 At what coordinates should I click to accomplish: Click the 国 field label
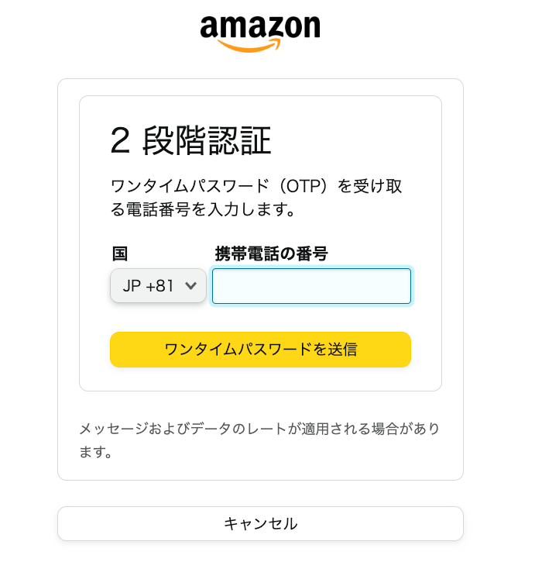(x=119, y=253)
